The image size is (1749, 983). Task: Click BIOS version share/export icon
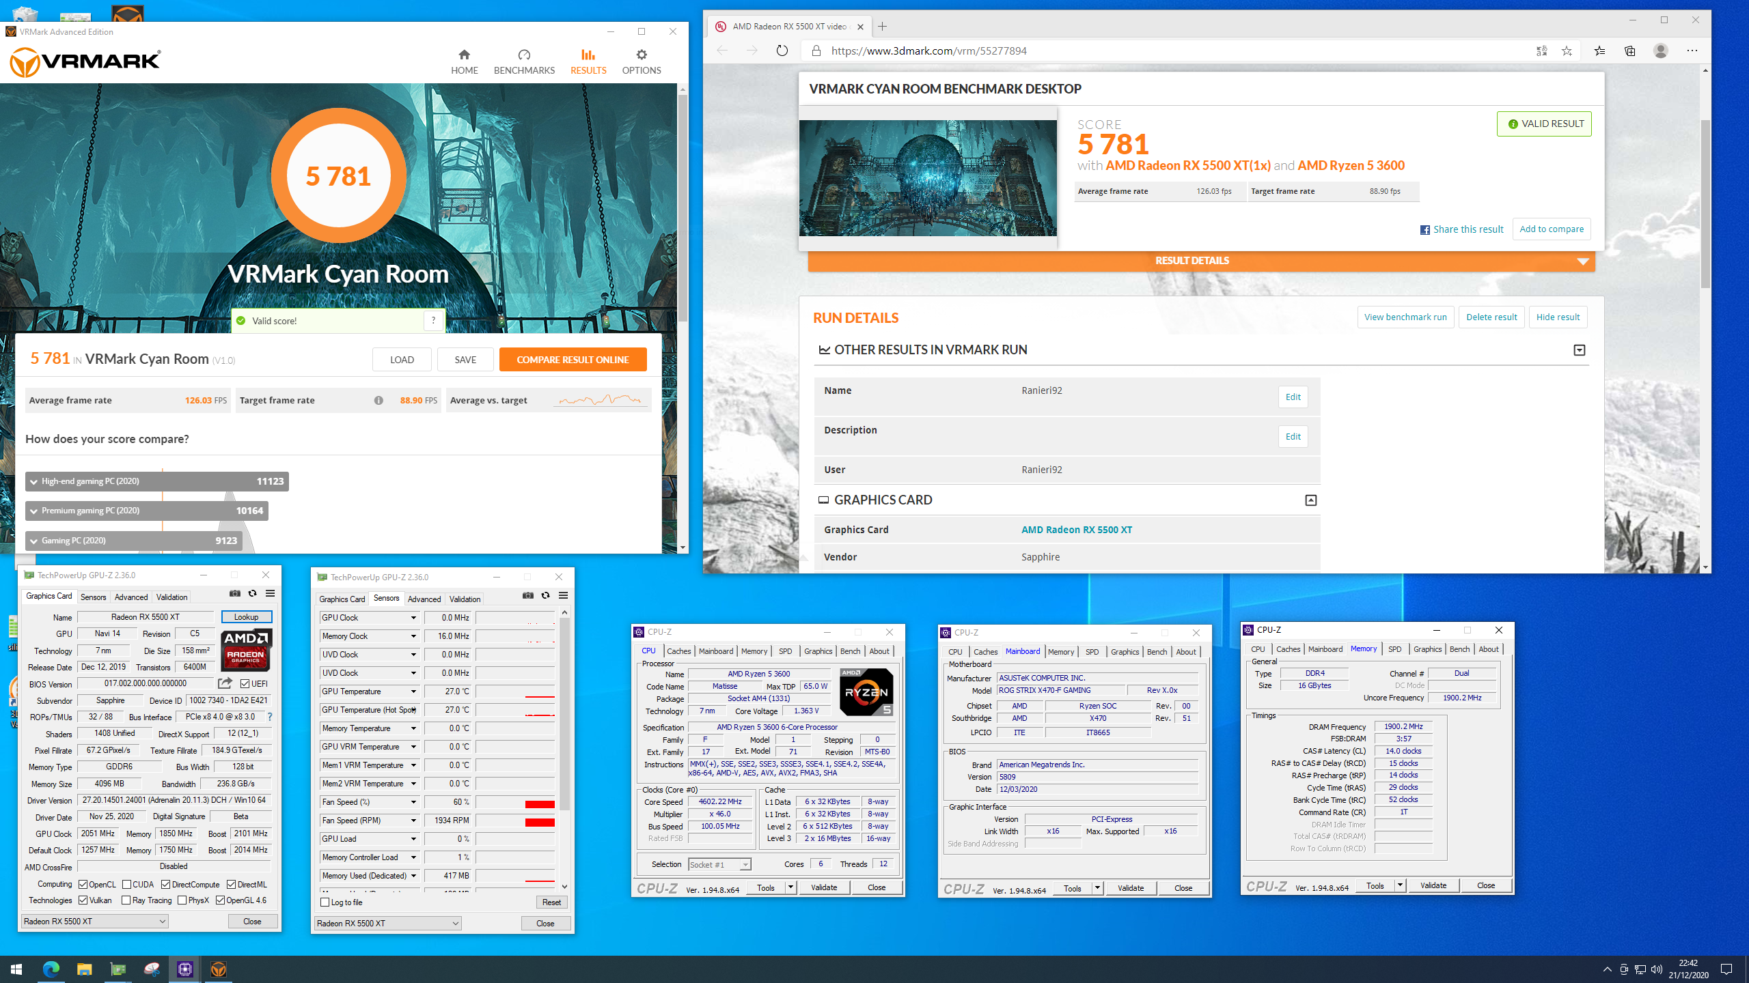tap(225, 683)
